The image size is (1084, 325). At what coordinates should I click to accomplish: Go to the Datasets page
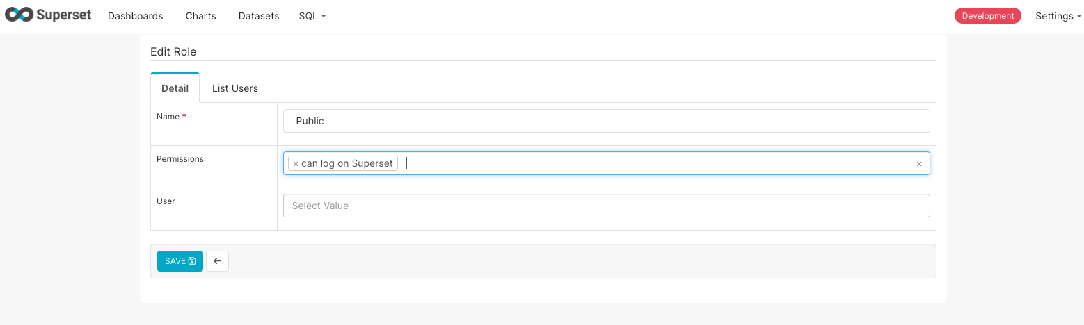point(258,16)
